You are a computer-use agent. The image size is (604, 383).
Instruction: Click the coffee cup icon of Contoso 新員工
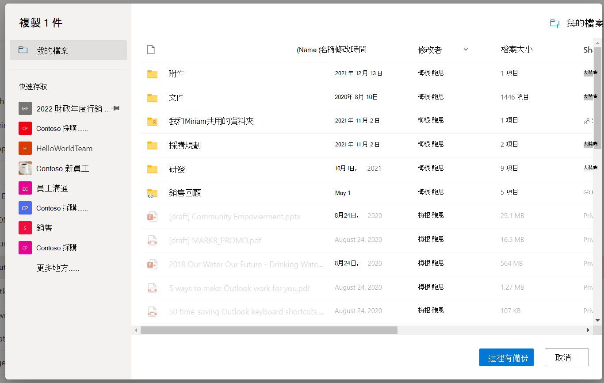point(25,168)
